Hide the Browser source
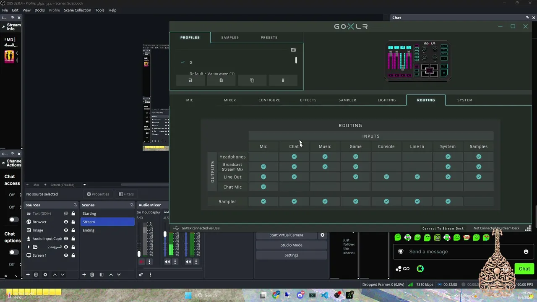Viewport: 537px width, 302px height. (x=66, y=222)
